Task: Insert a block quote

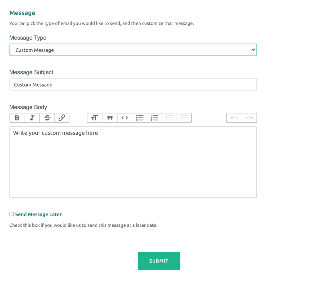Action: tap(110, 118)
